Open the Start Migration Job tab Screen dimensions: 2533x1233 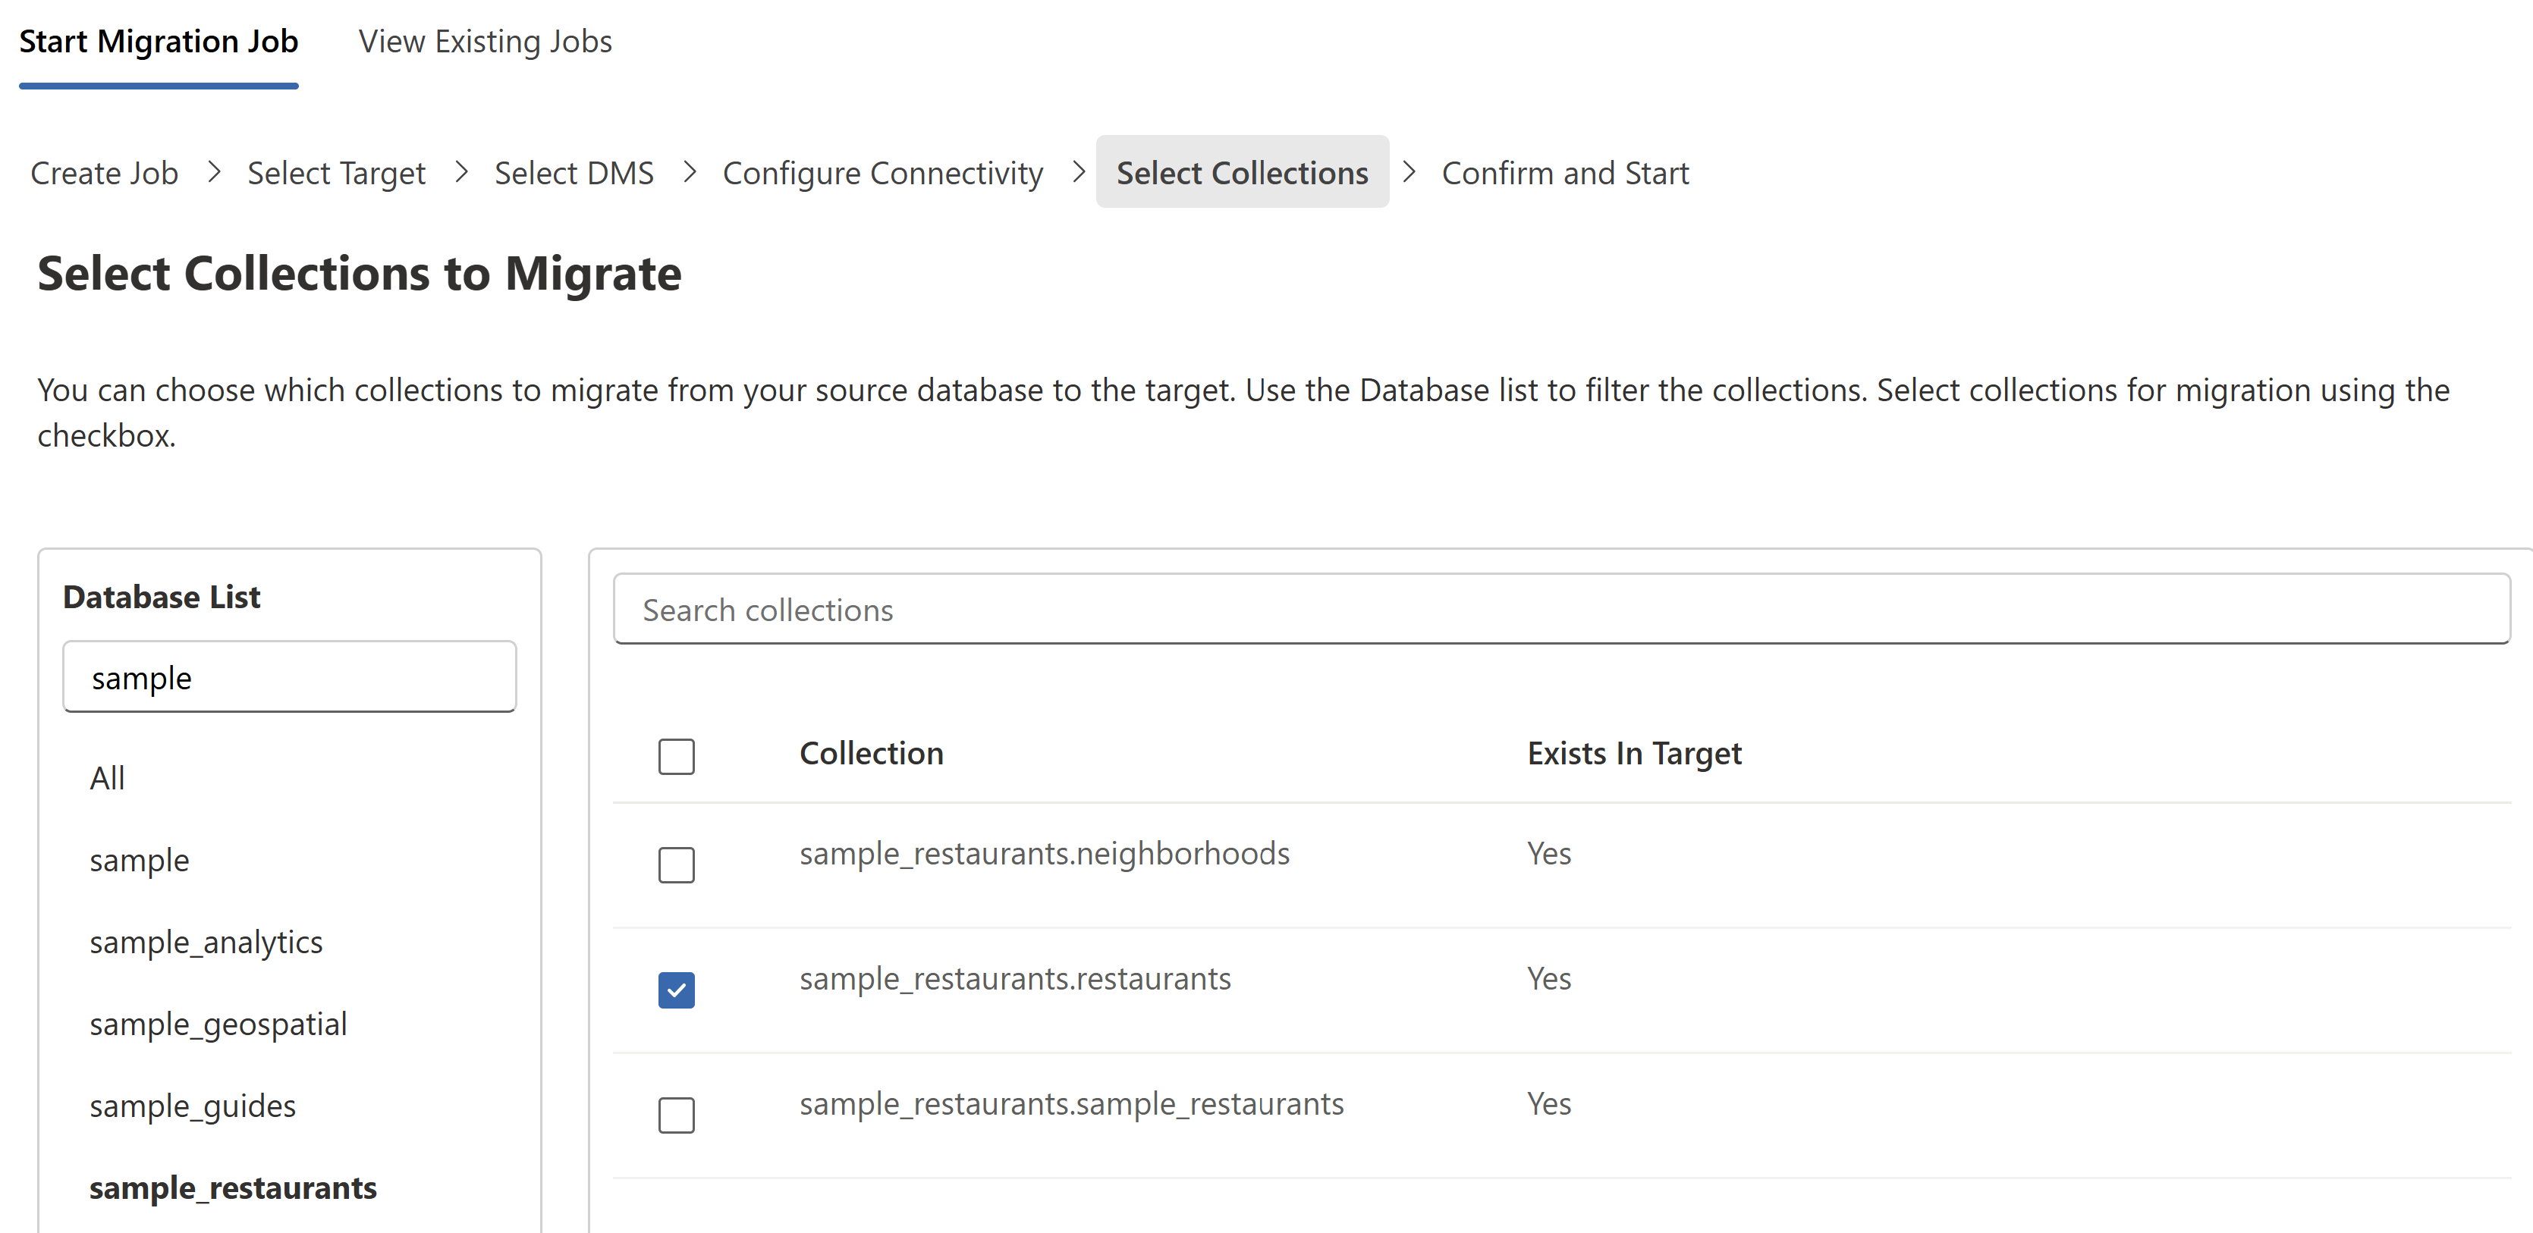point(159,41)
